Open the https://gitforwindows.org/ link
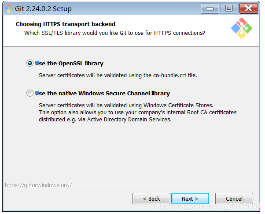This screenshot has width=265, height=214. pos(38,185)
